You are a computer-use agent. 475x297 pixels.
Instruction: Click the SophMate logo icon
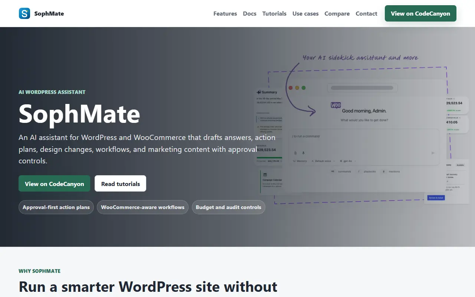pos(24,13)
